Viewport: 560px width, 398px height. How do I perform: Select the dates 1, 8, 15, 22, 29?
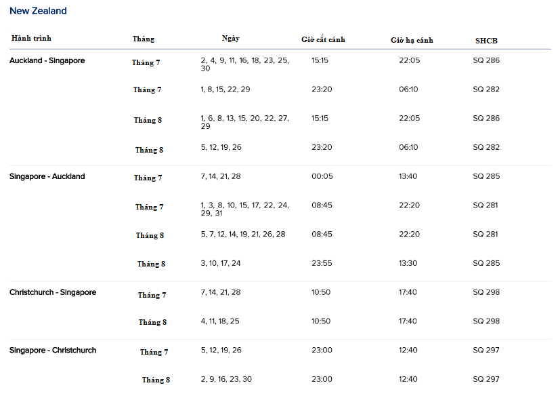click(x=225, y=89)
